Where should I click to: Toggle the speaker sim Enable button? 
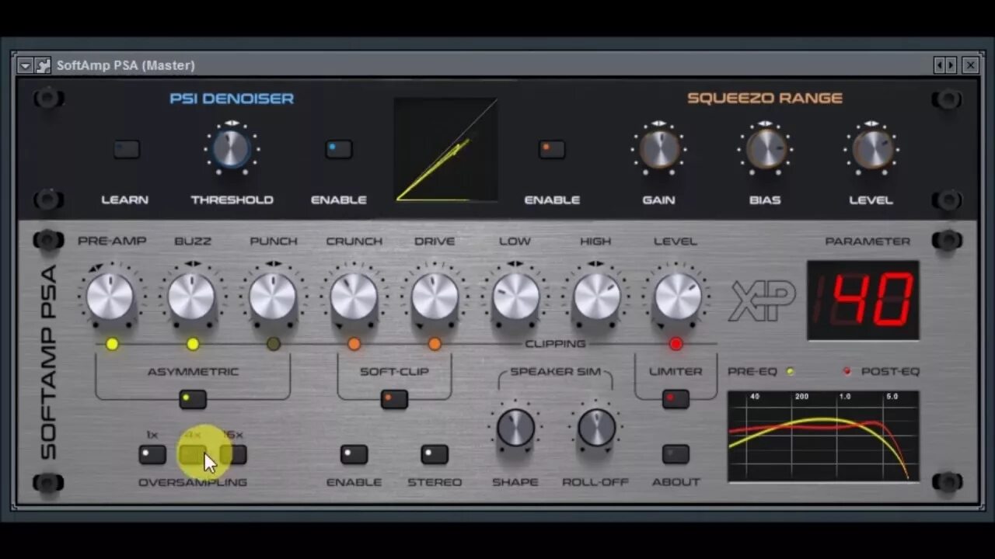click(354, 455)
